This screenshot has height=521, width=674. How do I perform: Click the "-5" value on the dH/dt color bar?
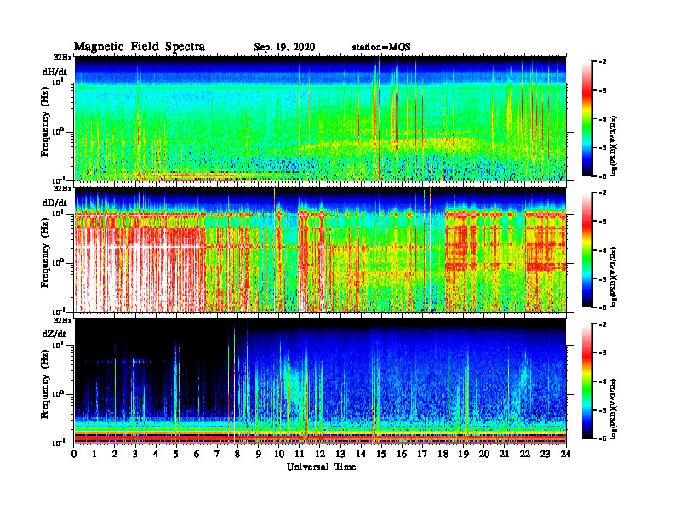(602, 147)
